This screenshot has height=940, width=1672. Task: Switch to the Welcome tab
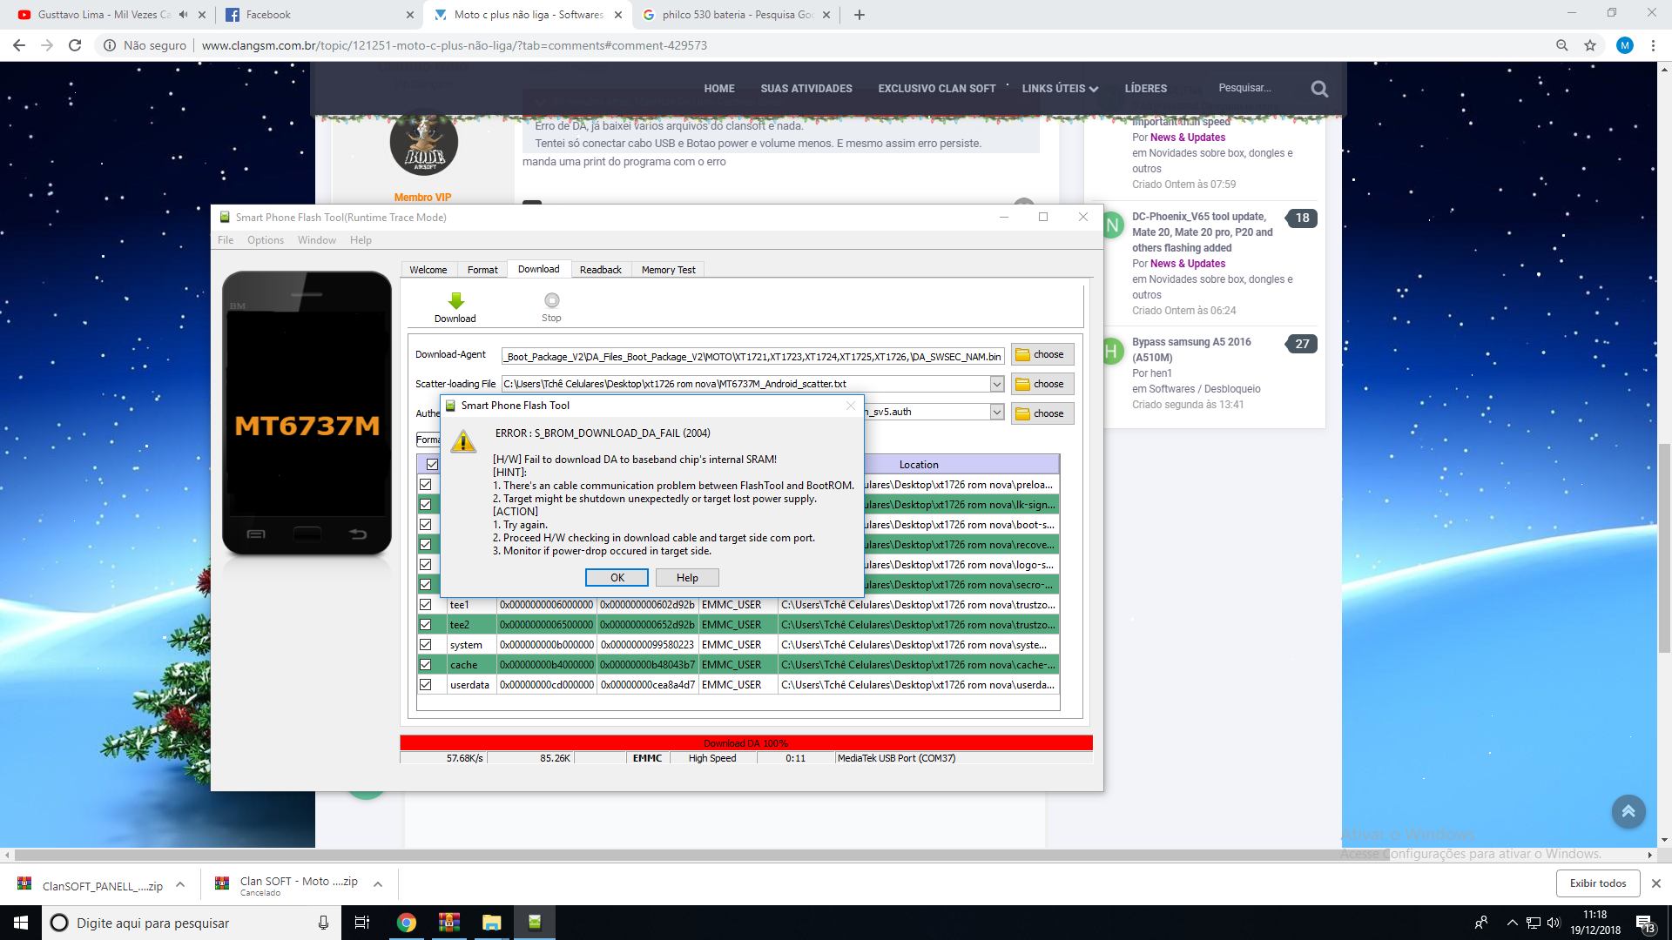coord(428,270)
